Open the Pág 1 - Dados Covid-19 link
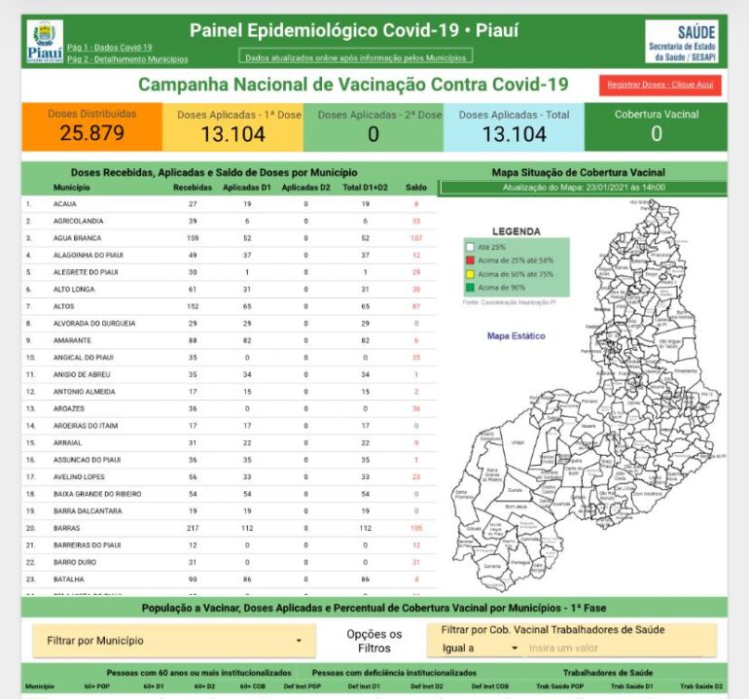 tap(110, 47)
